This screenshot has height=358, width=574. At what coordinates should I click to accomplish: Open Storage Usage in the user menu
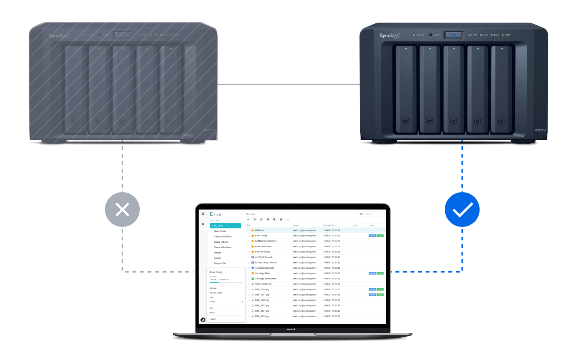[216, 293]
